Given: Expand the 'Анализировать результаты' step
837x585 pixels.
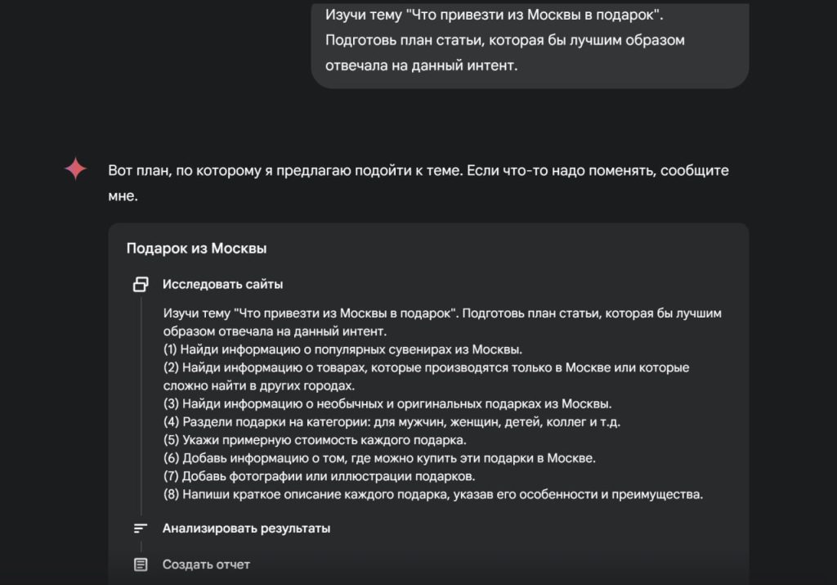Looking at the screenshot, I should tap(246, 529).
